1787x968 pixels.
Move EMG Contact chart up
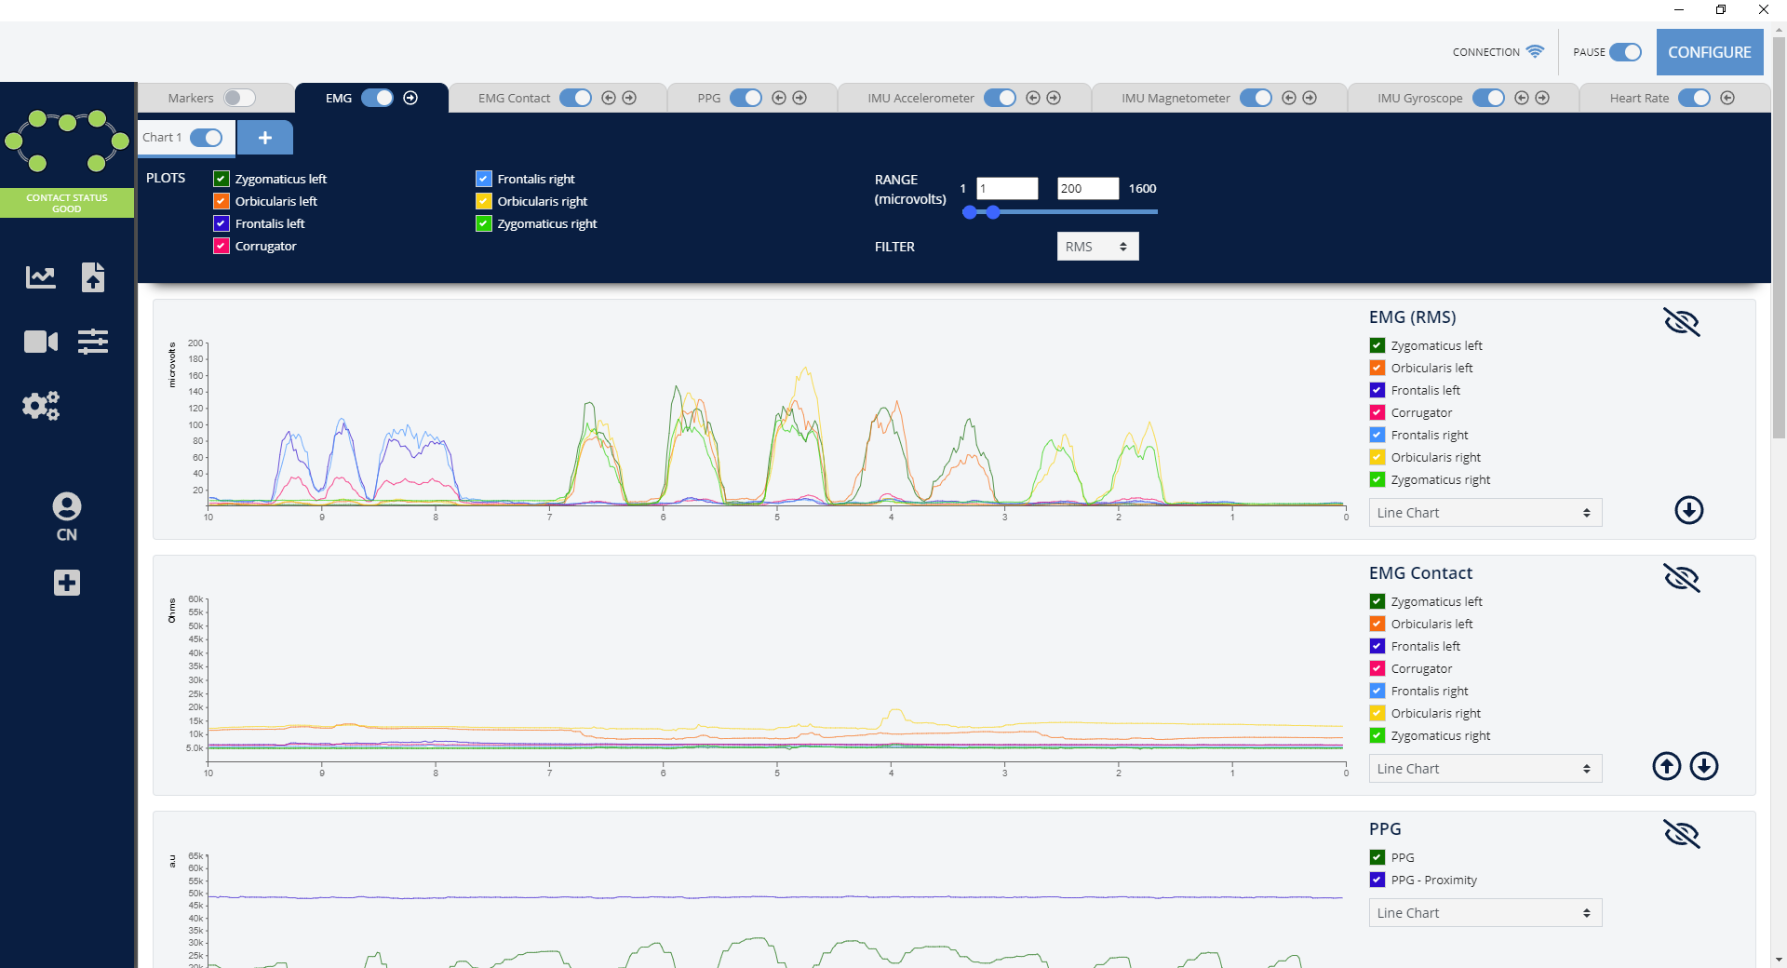(1667, 766)
